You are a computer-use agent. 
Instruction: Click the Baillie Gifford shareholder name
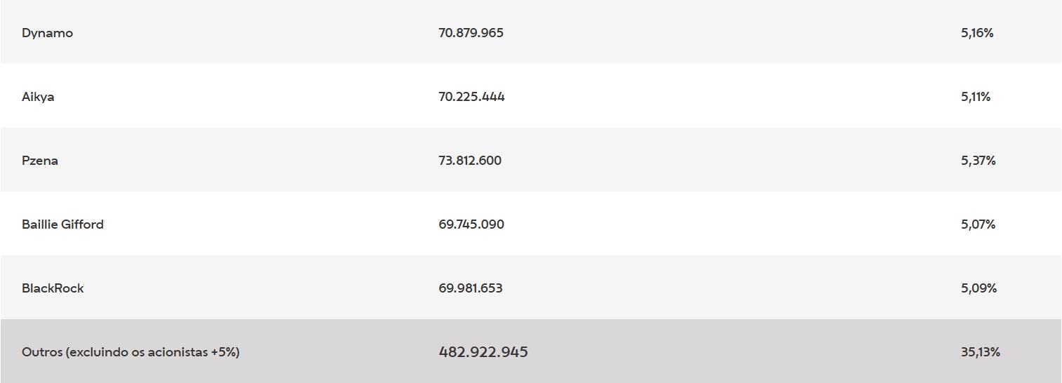point(62,224)
